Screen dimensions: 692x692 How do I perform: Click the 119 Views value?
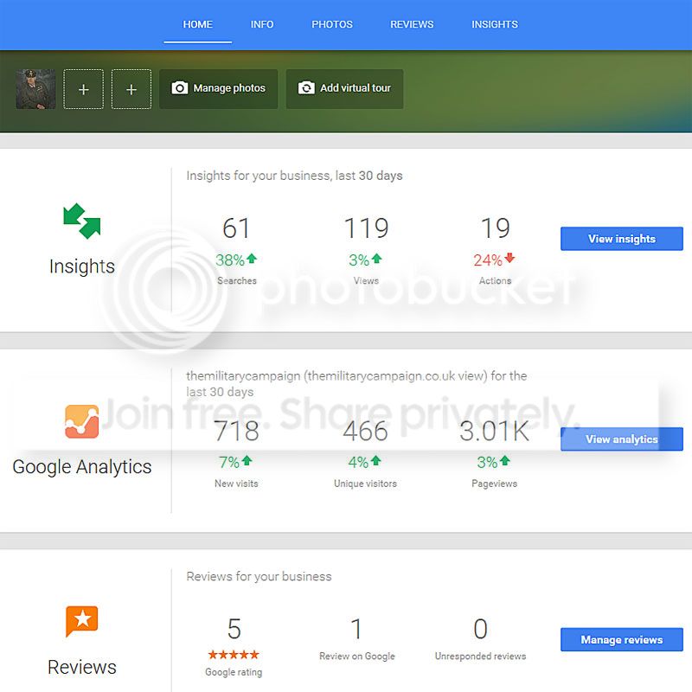(x=366, y=228)
